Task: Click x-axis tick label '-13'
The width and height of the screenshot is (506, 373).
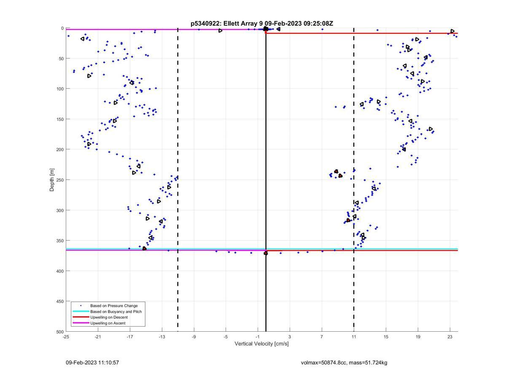Action: click(162, 336)
